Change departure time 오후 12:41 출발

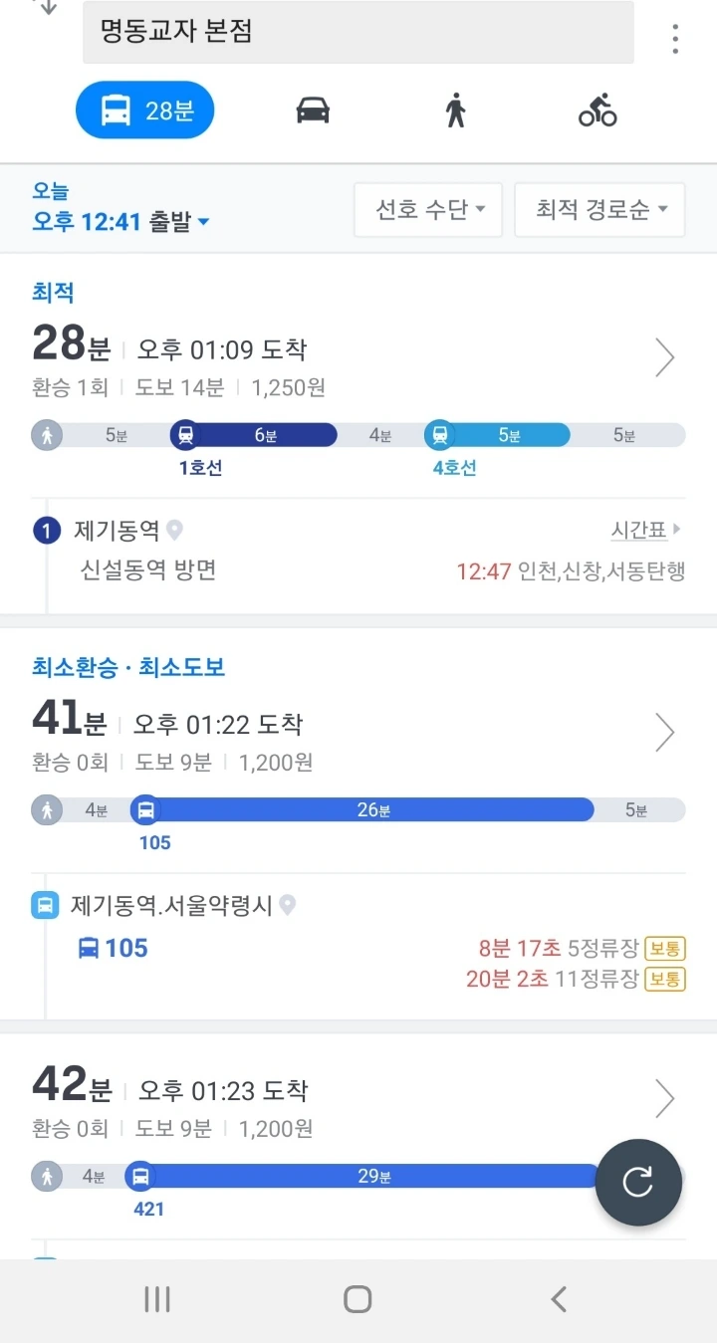120,222
